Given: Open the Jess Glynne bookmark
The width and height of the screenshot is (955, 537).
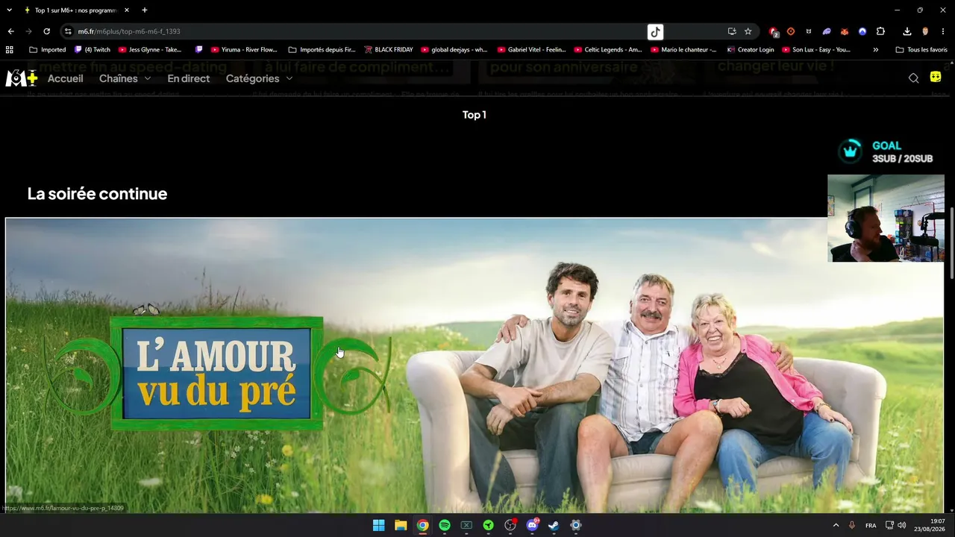Looking at the screenshot, I should tap(150, 50).
